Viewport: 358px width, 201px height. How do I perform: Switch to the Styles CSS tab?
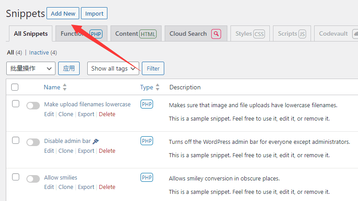pos(250,33)
